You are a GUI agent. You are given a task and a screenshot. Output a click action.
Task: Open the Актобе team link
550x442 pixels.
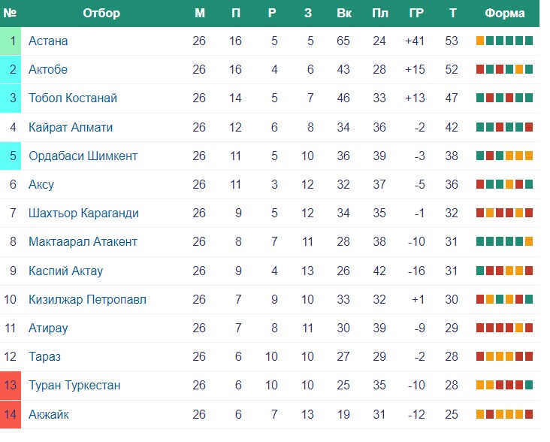(x=48, y=69)
